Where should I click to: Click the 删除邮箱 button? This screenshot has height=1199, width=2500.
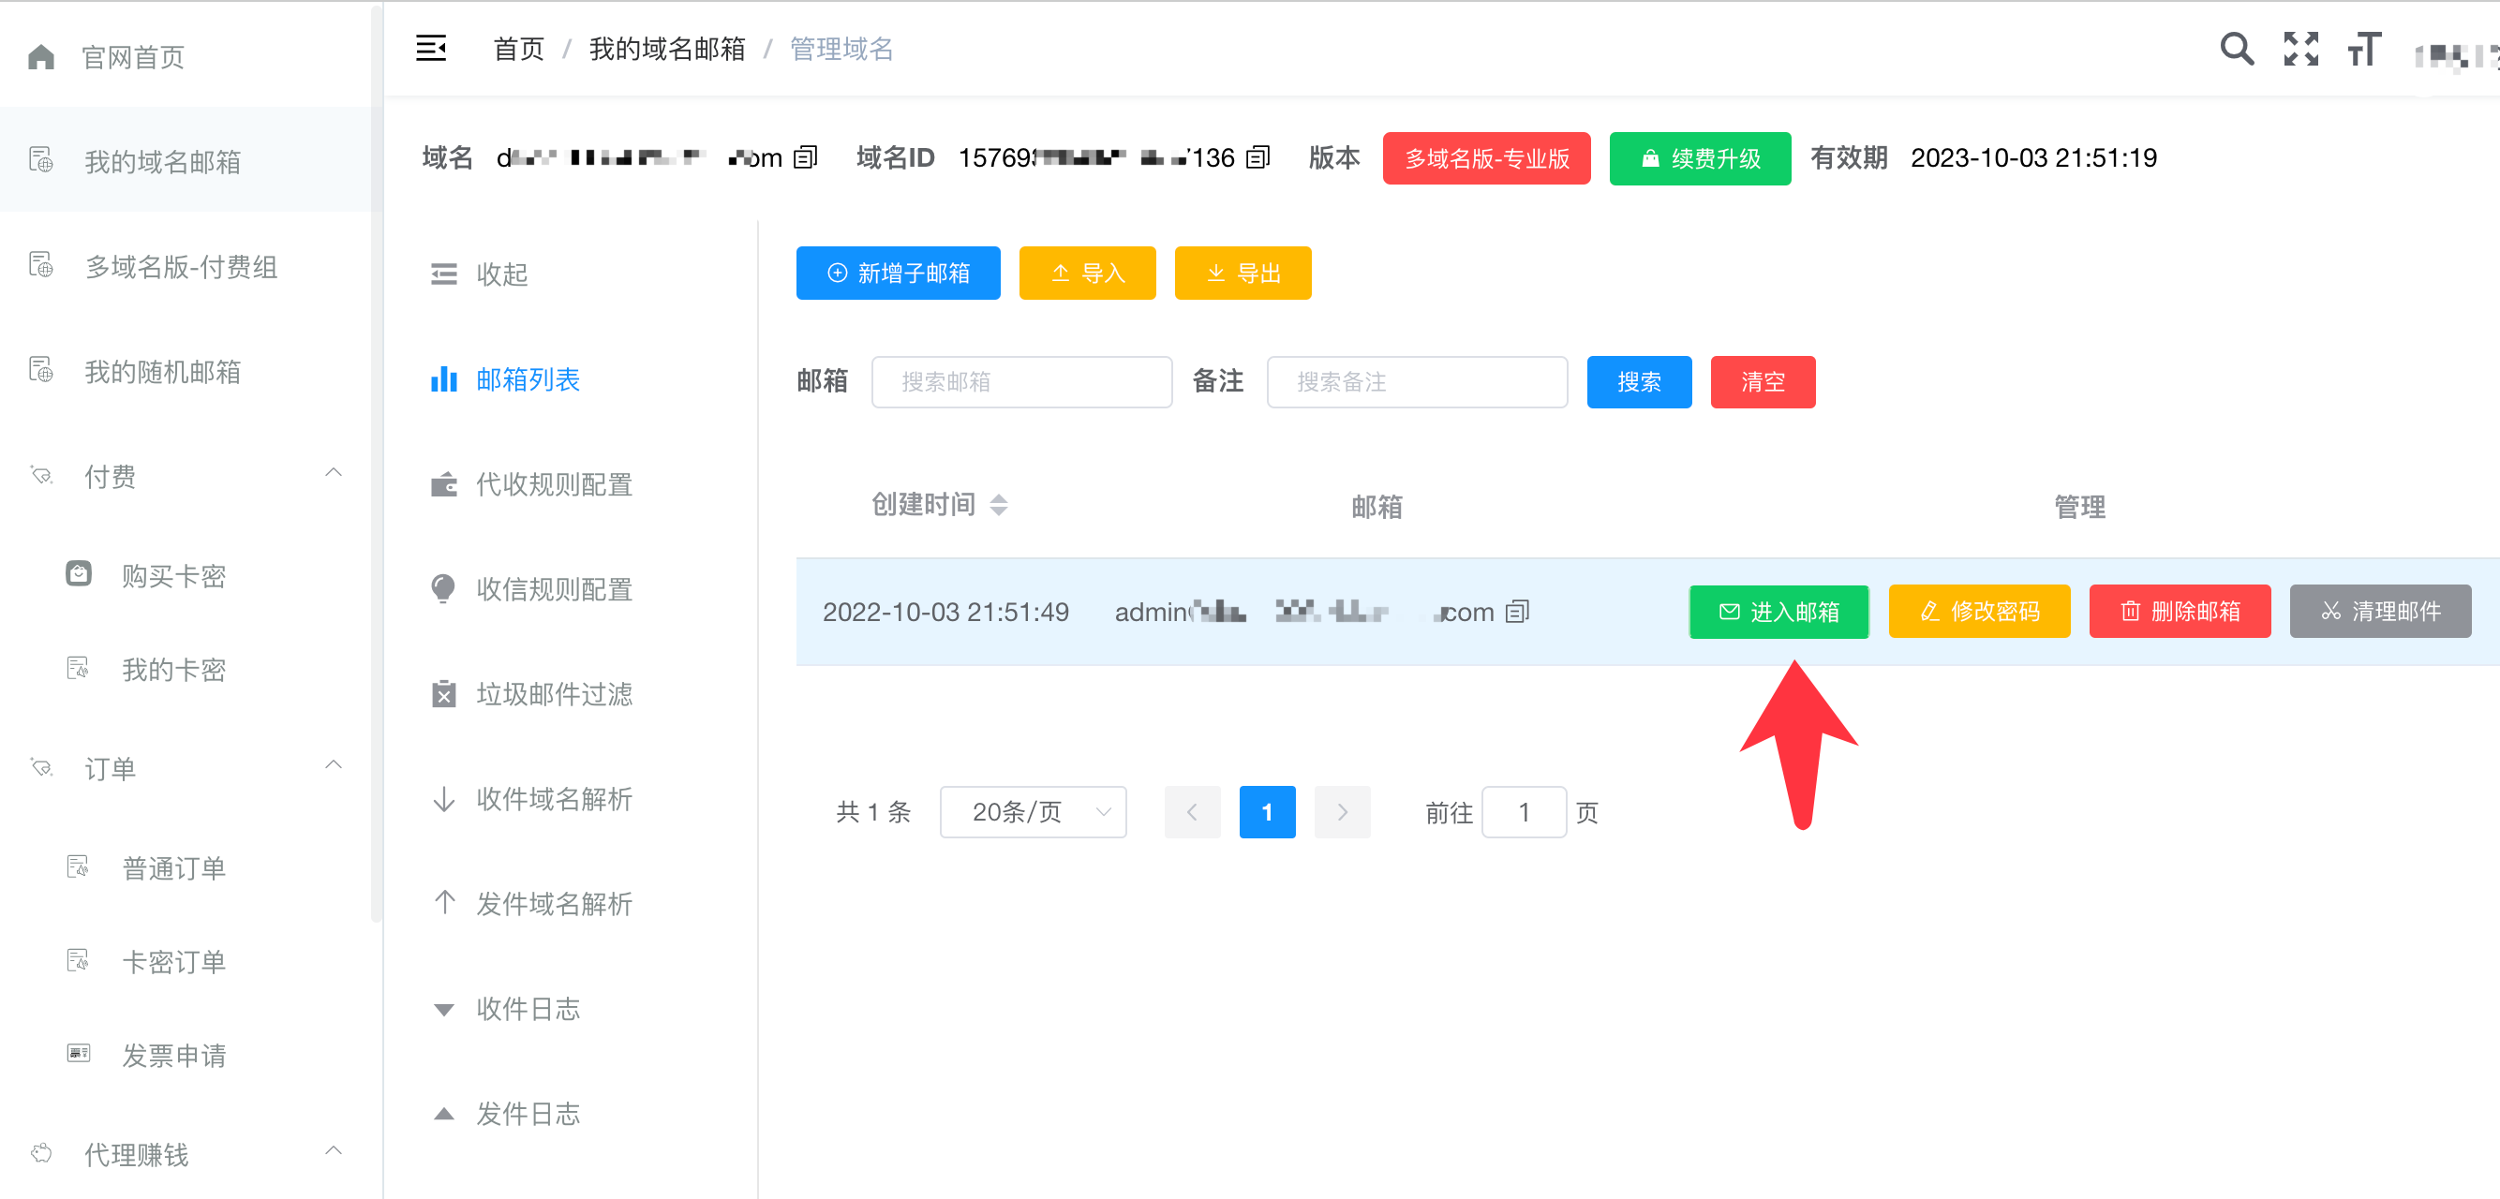[x=2180, y=611]
